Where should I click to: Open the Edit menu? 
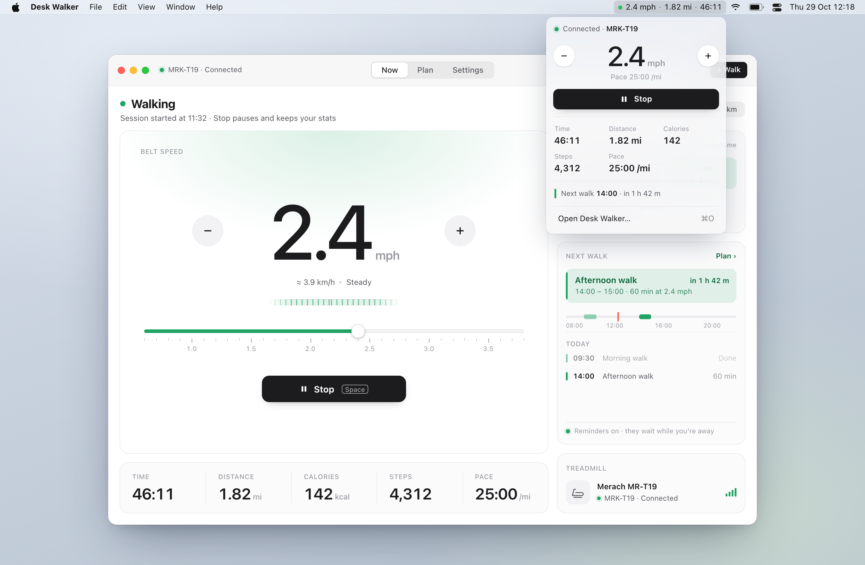120,7
